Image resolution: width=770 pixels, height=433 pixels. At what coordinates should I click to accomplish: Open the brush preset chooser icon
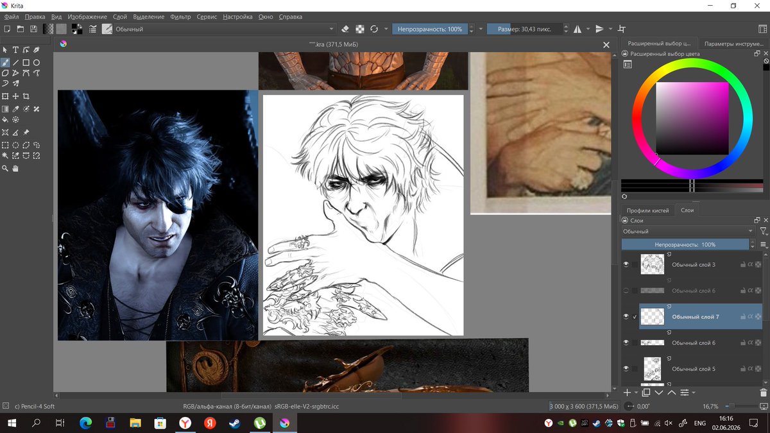107,29
